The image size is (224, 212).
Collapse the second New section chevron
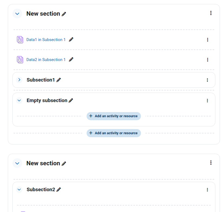(x=17, y=163)
